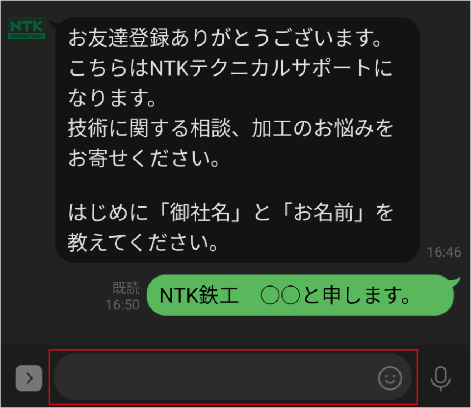Click the line こちらはNTKテクニカルサポートに

tap(231, 68)
